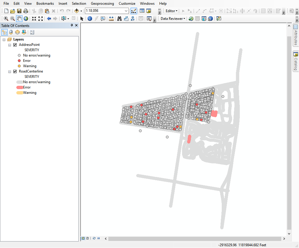299x248 pixels.
Task: Click the red Error symbol under RoadCenterline
Action: point(20,87)
